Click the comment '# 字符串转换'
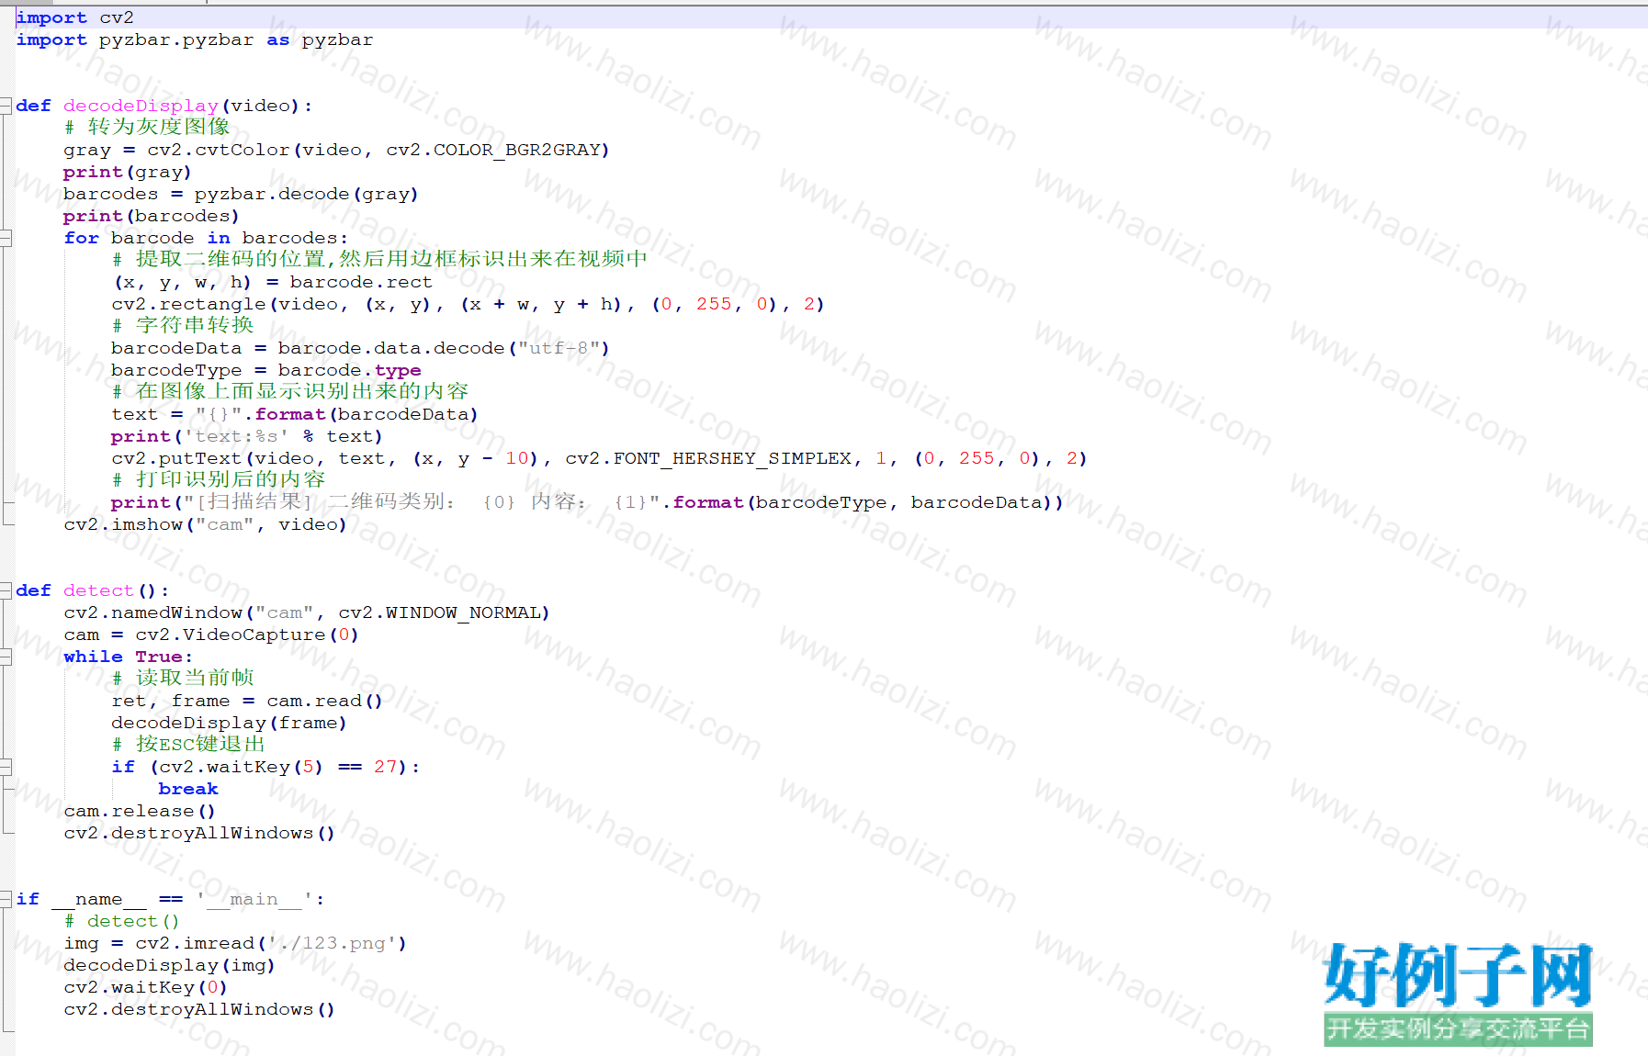The width and height of the screenshot is (1648, 1056). (183, 325)
